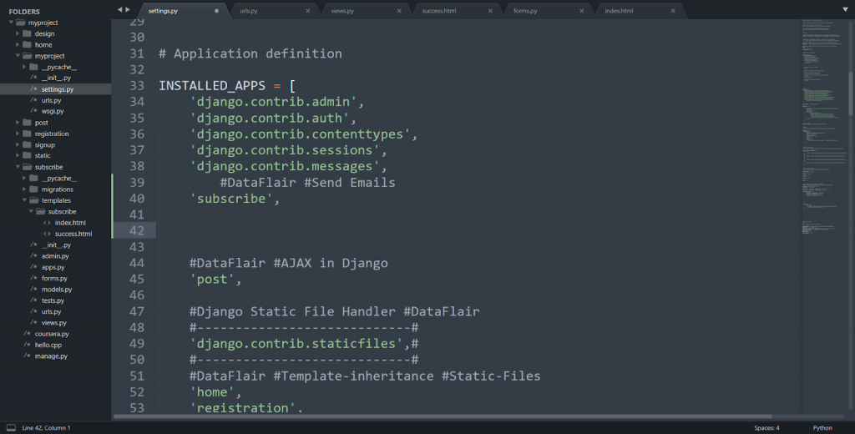Go to previous tab with left arrow
The image size is (855, 434).
120,9
